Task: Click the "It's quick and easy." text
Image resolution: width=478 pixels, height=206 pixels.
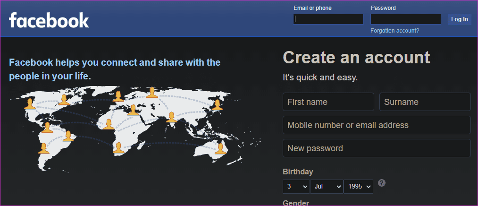Action: click(x=320, y=77)
